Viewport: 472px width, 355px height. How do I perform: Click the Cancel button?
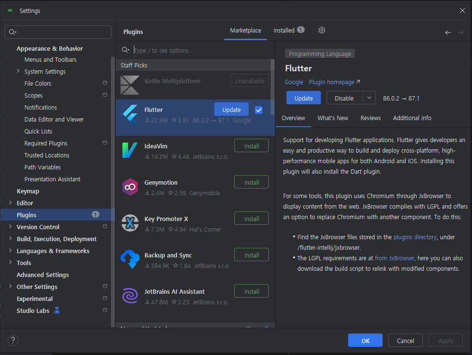tap(405, 341)
